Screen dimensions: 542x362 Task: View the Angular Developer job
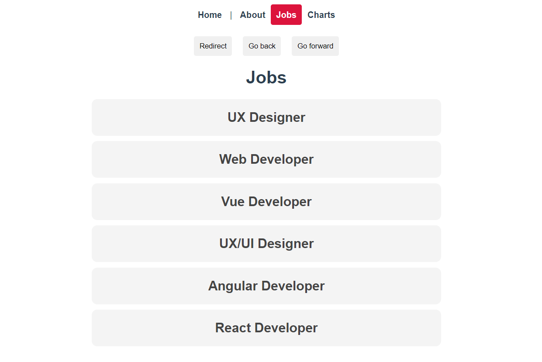click(x=266, y=286)
